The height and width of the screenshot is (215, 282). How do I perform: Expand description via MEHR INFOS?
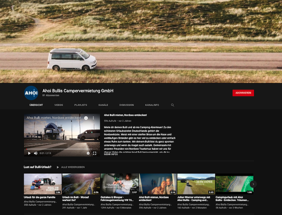pyautogui.click(x=111, y=154)
